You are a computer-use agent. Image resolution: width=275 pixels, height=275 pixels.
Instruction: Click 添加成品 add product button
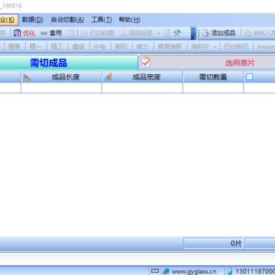point(218,33)
